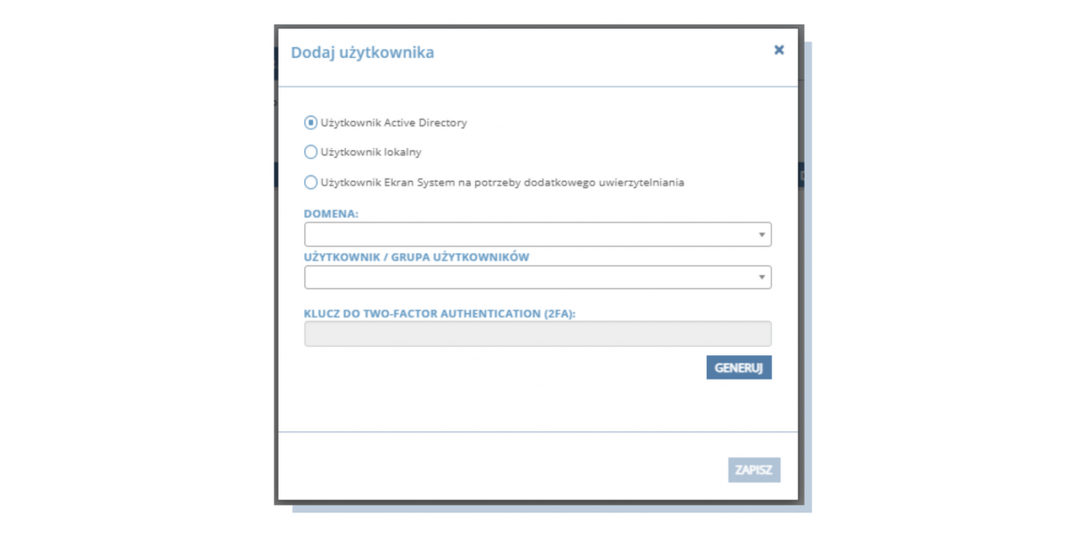Open the Użytkownik / Grupa użytkowników combo box
1086x537 pixels.
538,277
